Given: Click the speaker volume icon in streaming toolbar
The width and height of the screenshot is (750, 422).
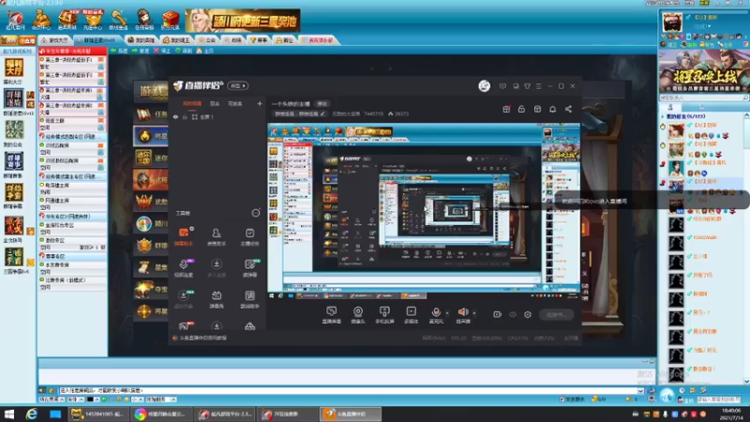Looking at the screenshot, I should [463, 314].
